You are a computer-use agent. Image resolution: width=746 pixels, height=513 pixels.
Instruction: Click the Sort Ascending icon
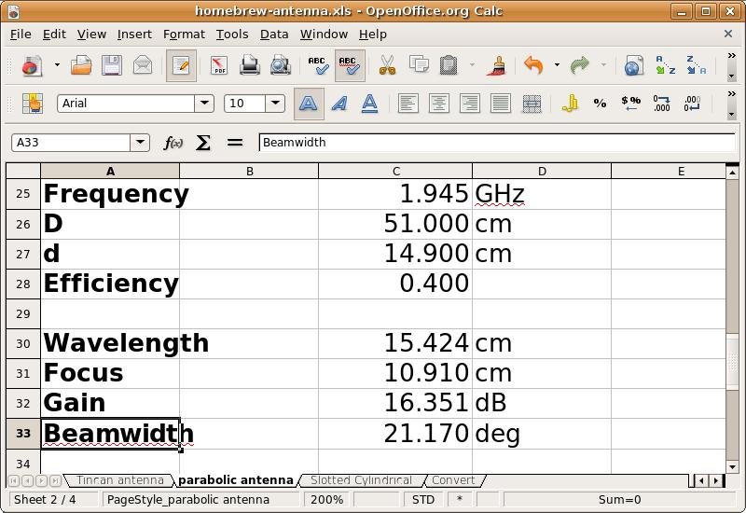click(x=665, y=65)
